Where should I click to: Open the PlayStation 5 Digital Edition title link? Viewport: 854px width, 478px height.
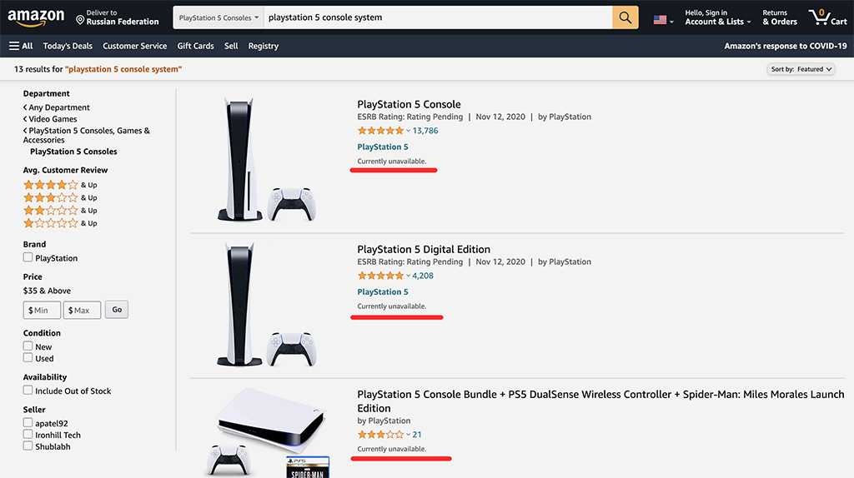click(424, 249)
